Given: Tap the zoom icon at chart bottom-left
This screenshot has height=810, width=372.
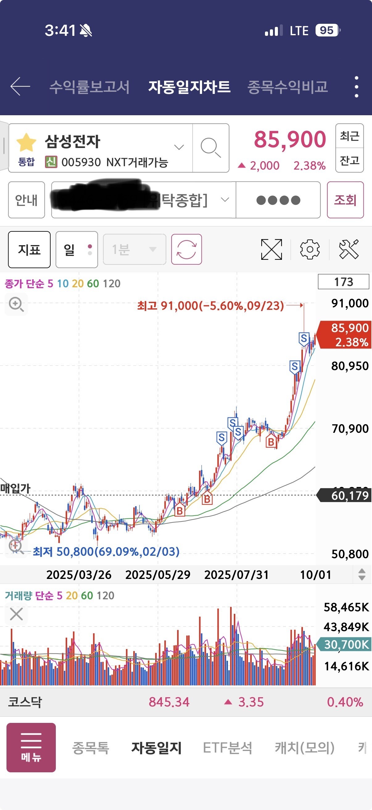Looking at the screenshot, I should [16, 546].
